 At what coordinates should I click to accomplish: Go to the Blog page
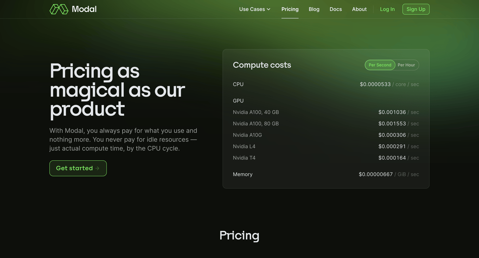click(x=314, y=9)
